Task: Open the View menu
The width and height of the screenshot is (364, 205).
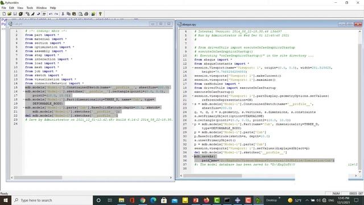Action: pyautogui.click(x=20, y=7)
